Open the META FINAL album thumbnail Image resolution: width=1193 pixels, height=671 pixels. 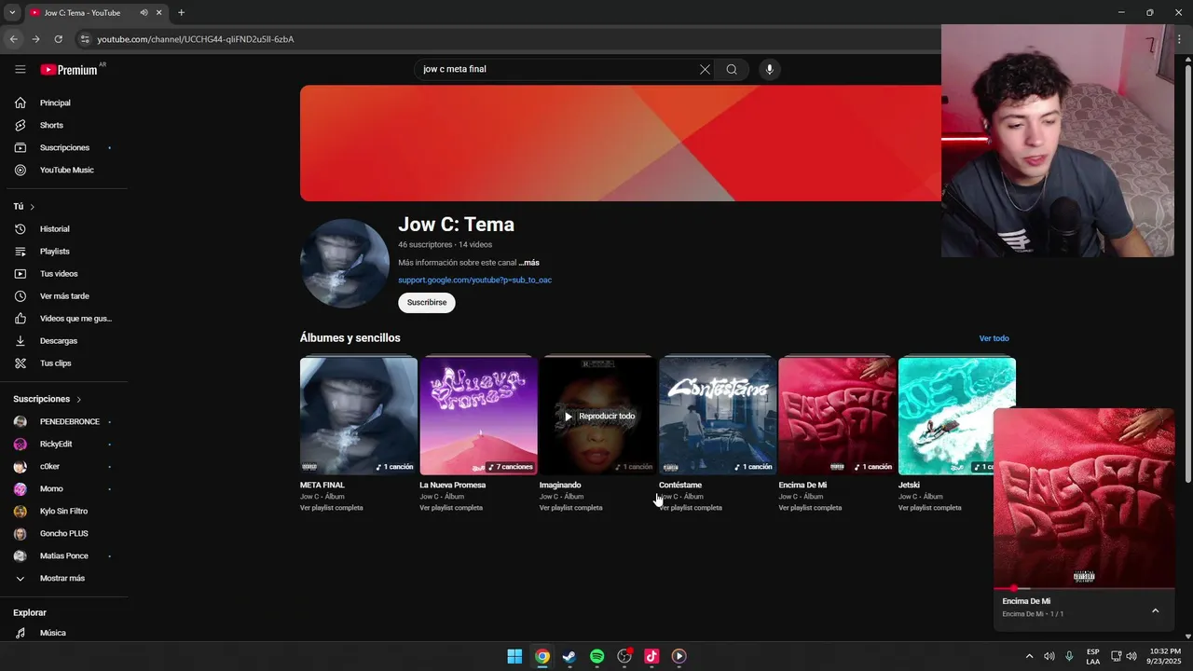tap(359, 416)
